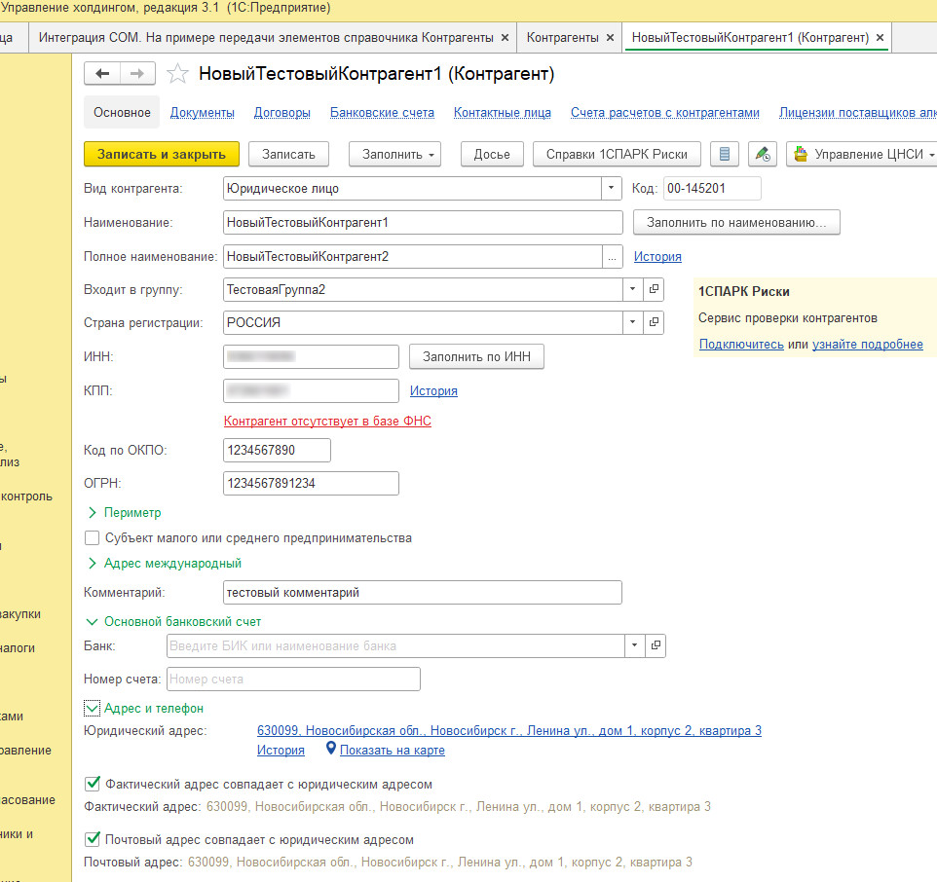Viewport: 937px width, 882px height.
Task: Open the Управление ЦНСИ dropdown menu
Action: click(864, 154)
